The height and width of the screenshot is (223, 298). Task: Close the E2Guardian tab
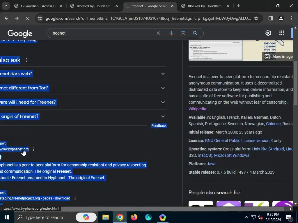pos(61,6)
